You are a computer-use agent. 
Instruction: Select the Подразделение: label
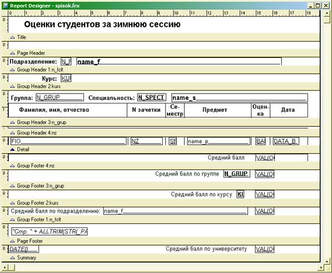33,61
